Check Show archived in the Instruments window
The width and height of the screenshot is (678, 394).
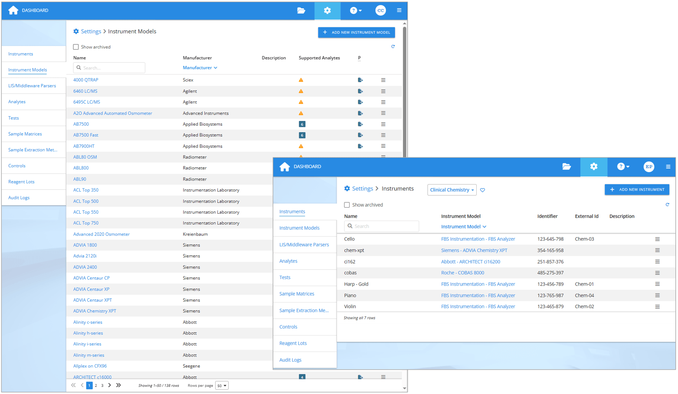tap(347, 205)
